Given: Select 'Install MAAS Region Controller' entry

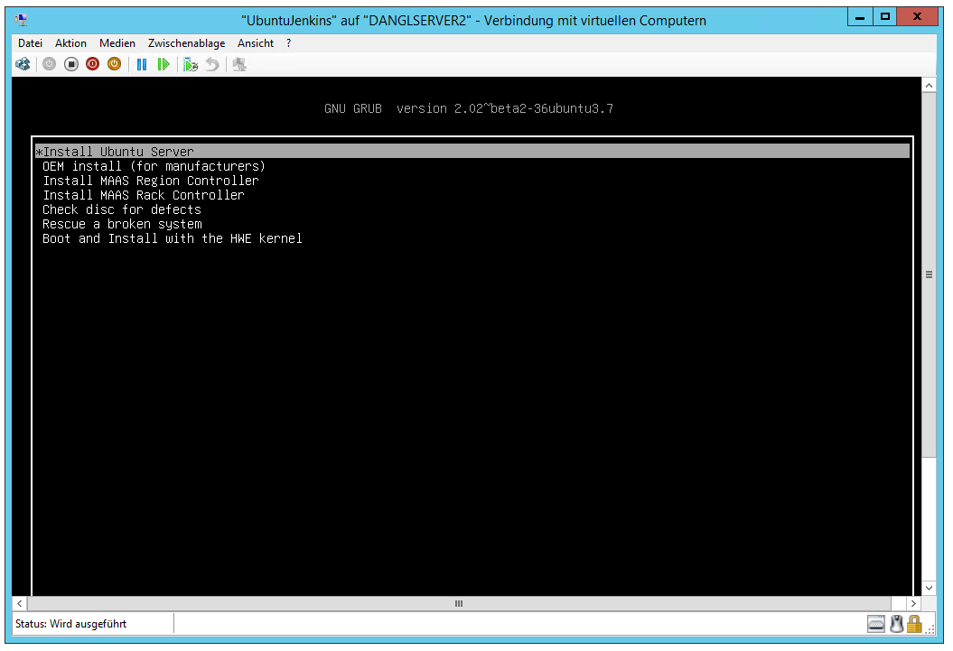Looking at the screenshot, I should 151,181.
